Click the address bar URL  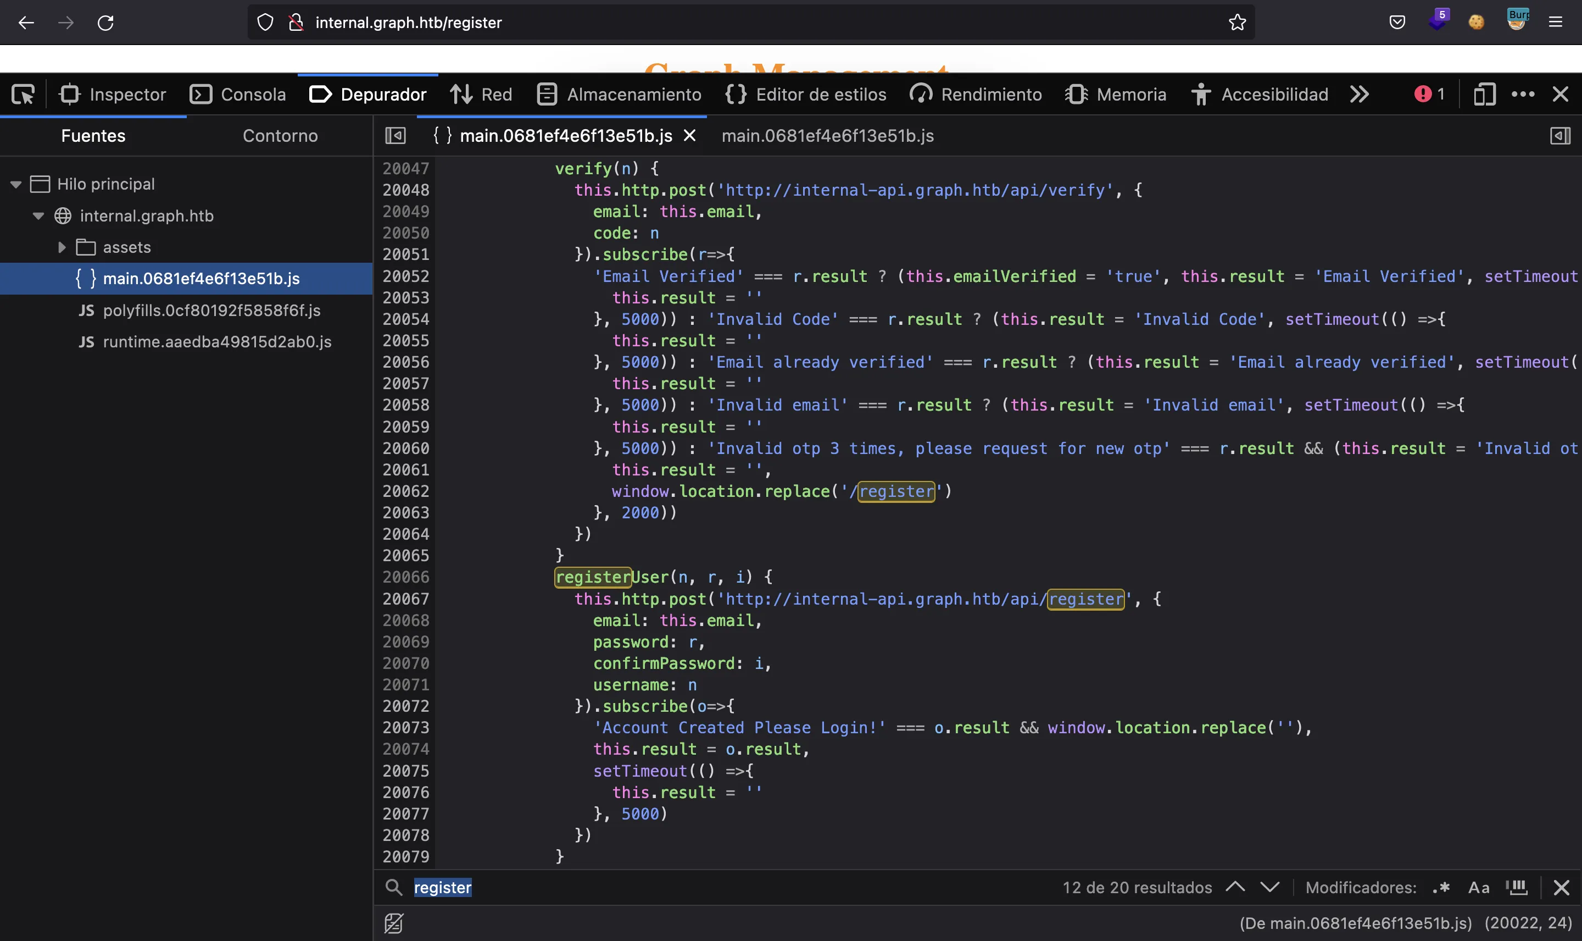click(x=409, y=23)
